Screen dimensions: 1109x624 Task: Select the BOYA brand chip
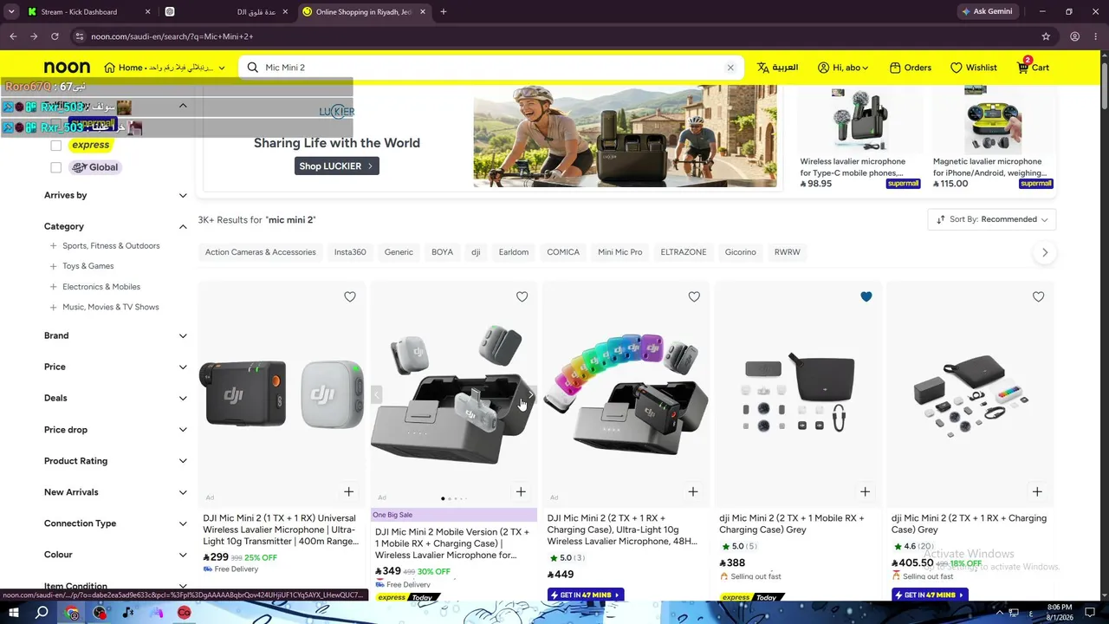tap(442, 252)
